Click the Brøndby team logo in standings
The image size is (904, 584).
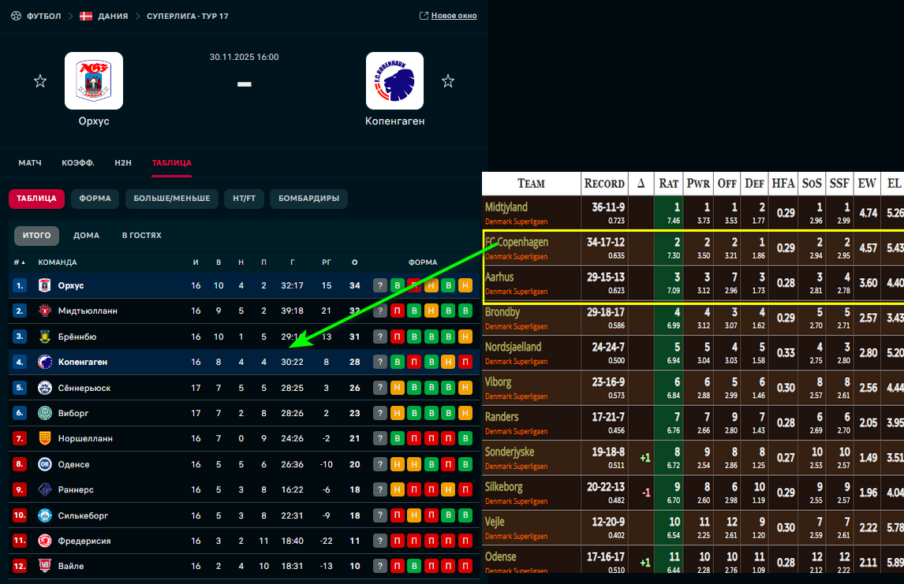click(x=45, y=337)
